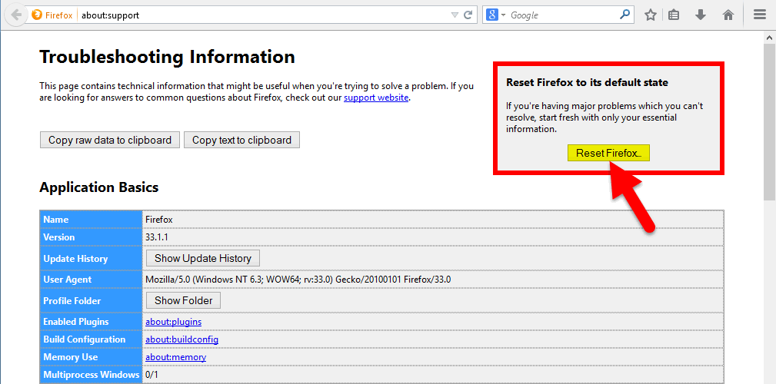Viewport: 776px width, 384px height.
Task: Click the Reset Firefox button
Action: point(608,153)
